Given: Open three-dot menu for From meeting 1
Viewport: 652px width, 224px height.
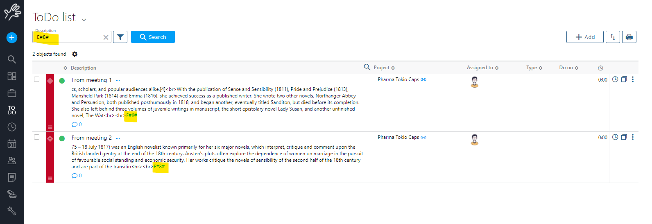Looking at the screenshot, I should pos(633,79).
